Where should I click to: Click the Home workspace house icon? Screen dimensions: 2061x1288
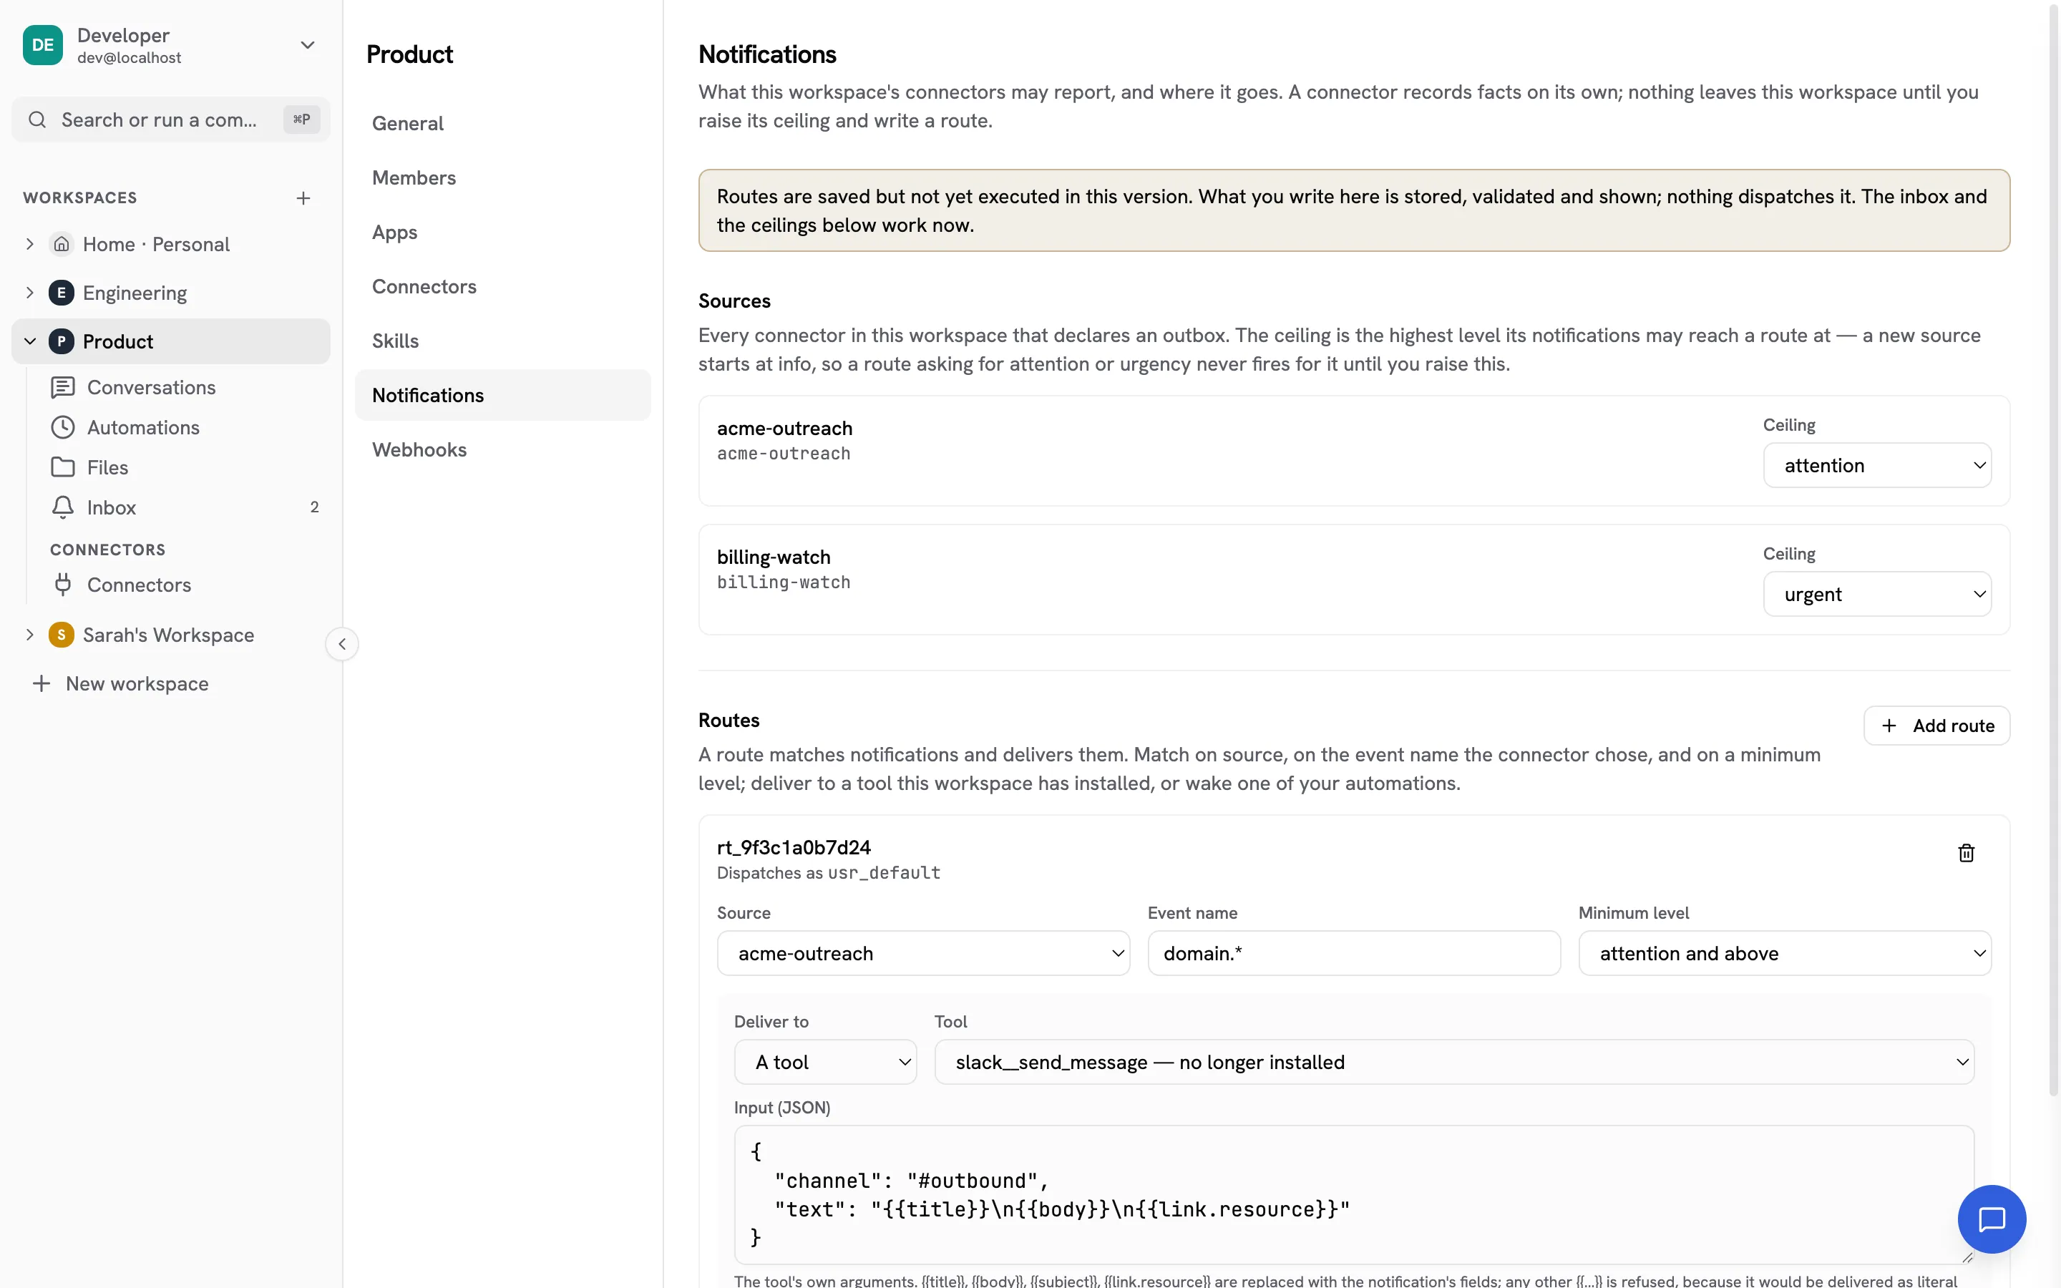click(x=62, y=245)
